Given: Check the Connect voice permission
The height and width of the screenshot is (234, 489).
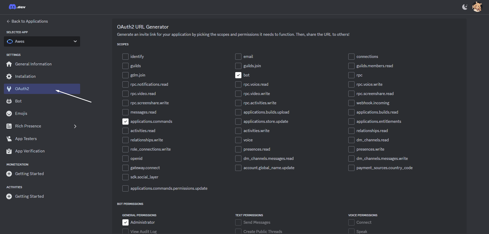Looking at the screenshot, I should point(351,222).
